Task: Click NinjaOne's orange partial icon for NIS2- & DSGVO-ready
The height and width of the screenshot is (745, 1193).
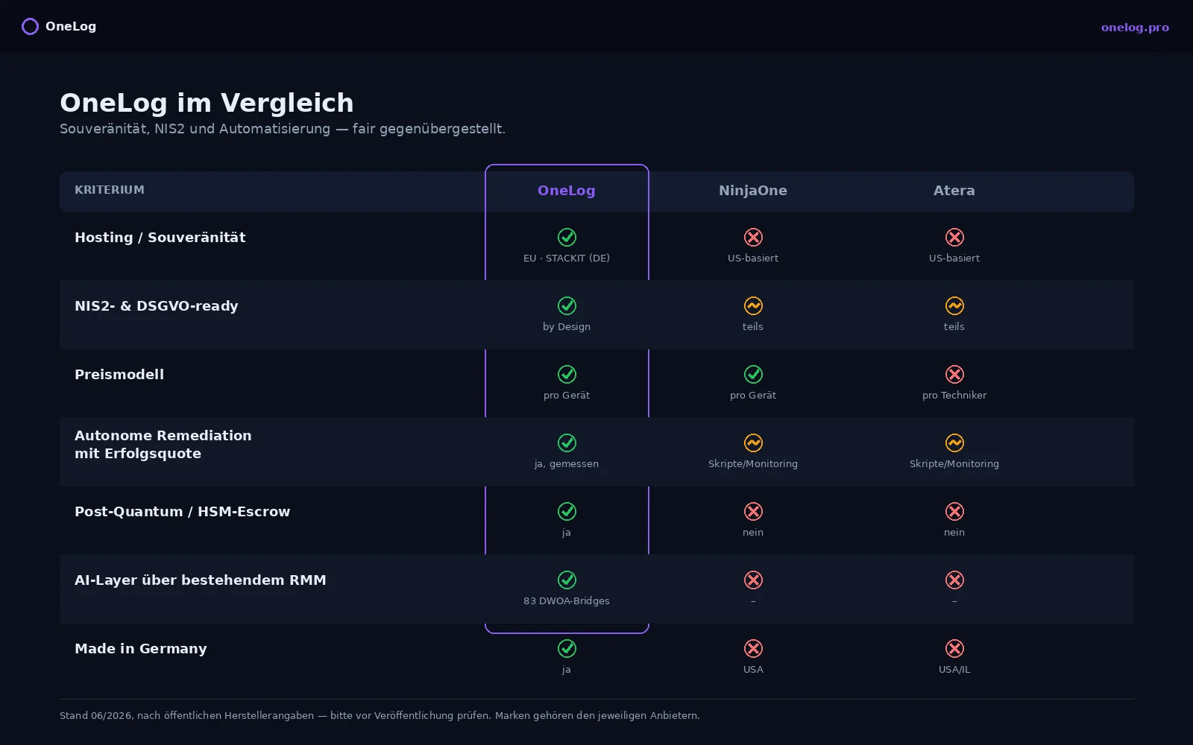Action: click(x=753, y=305)
